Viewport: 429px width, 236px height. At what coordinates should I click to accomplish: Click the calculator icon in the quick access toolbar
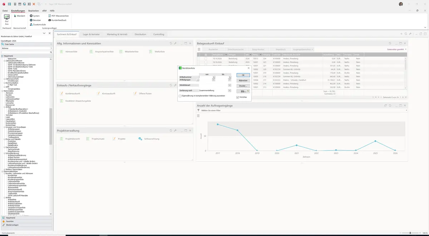point(15,4)
